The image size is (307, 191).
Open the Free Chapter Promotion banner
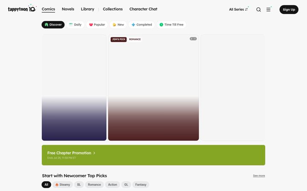click(153, 155)
